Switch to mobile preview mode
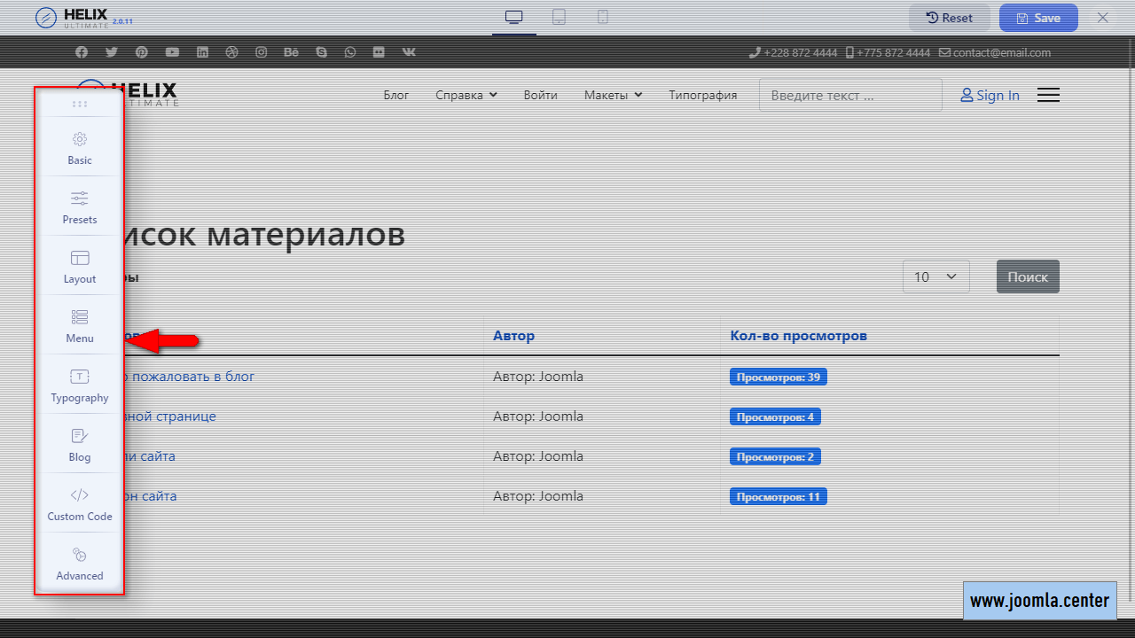Screen dimensions: 1135x638 click(603, 17)
